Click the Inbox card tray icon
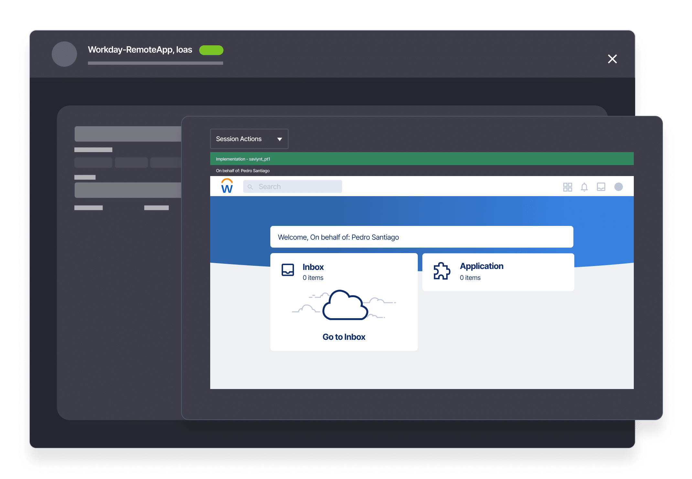 [x=287, y=270]
